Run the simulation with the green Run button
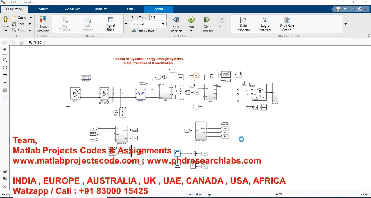371x198 pixels. (191, 20)
